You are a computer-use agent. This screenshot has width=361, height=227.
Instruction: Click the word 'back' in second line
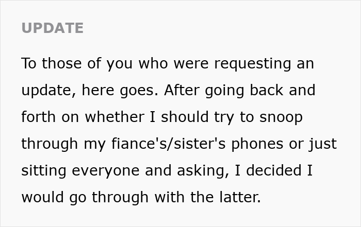267,90
